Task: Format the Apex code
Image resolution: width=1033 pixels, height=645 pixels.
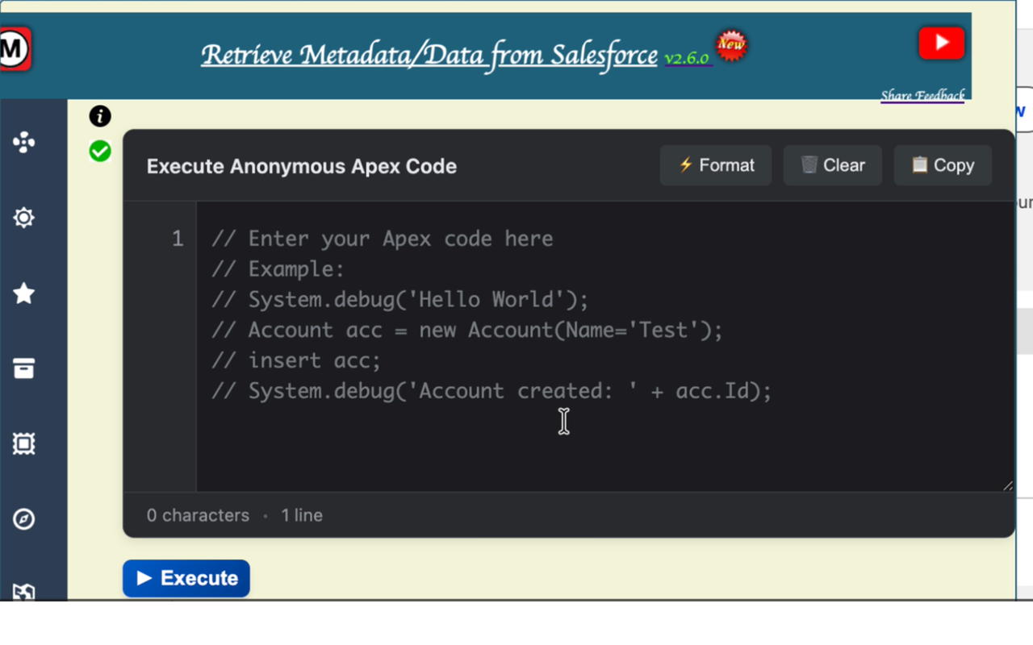Action: (x=716, y=165)
